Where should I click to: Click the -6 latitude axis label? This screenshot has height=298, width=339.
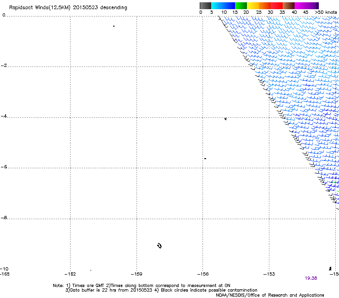coord(4,167)
